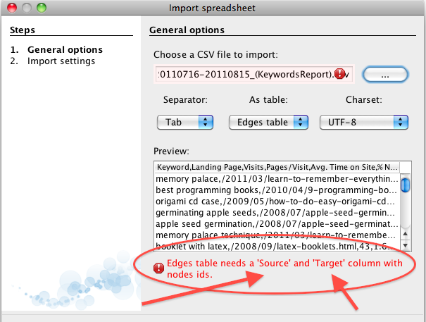This screenshot has height=322, width=426.
Task: Click the red error icon in file path field
Action: coord(339,74)
